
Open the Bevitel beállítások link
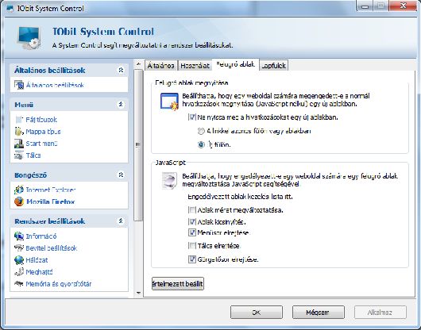tap(52, 248)
